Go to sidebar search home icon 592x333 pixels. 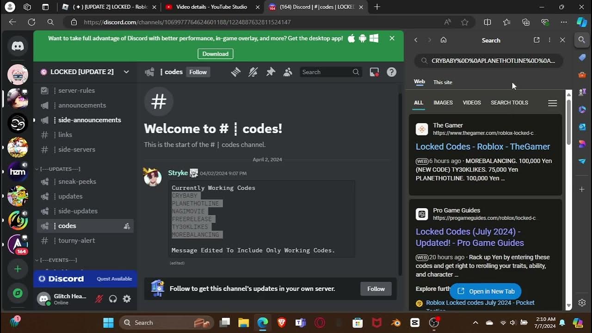pos(444,40)
